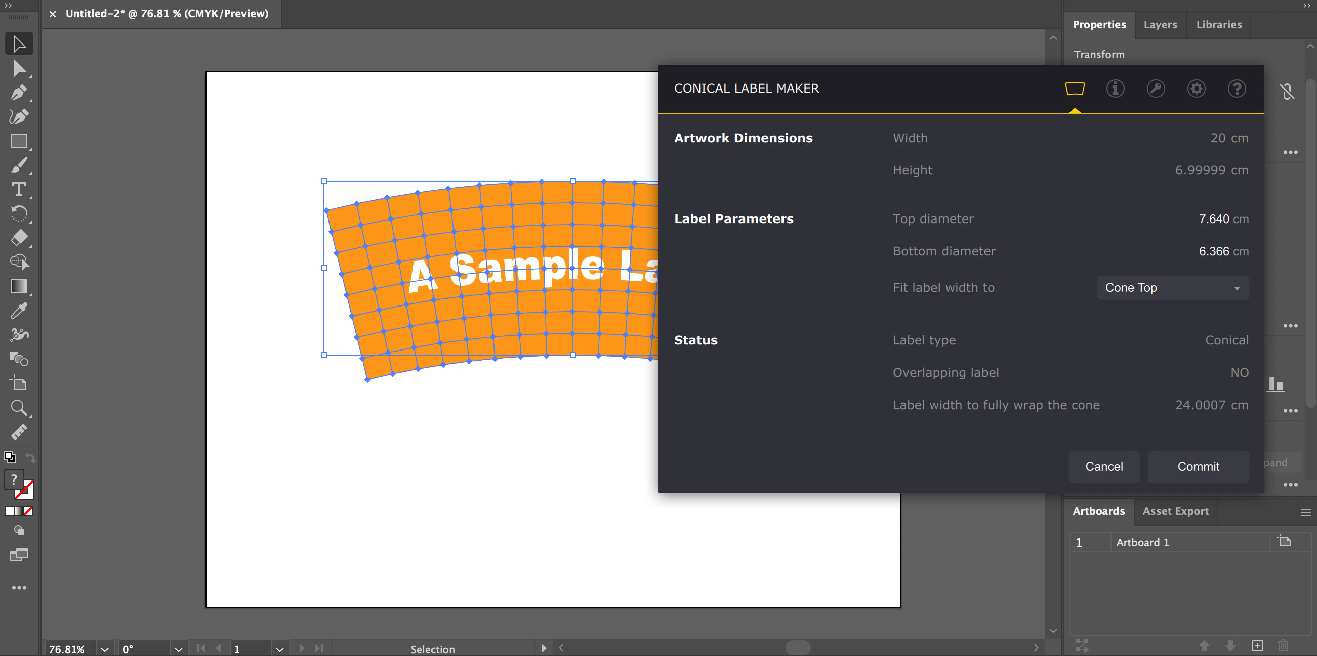The height and width of the screenshot is (656, 1317).
Task: Open the Conical Label Maker info panel
Action: (1116, 89)
